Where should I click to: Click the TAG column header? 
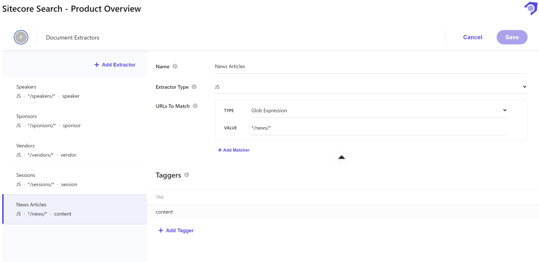pyautogui.click(x=159, y=197)
